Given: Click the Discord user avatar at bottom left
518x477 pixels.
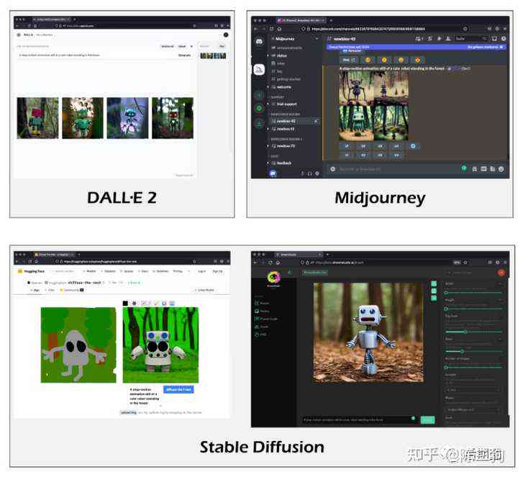Looking at the screenshot, I should click(x=273, y=173).
